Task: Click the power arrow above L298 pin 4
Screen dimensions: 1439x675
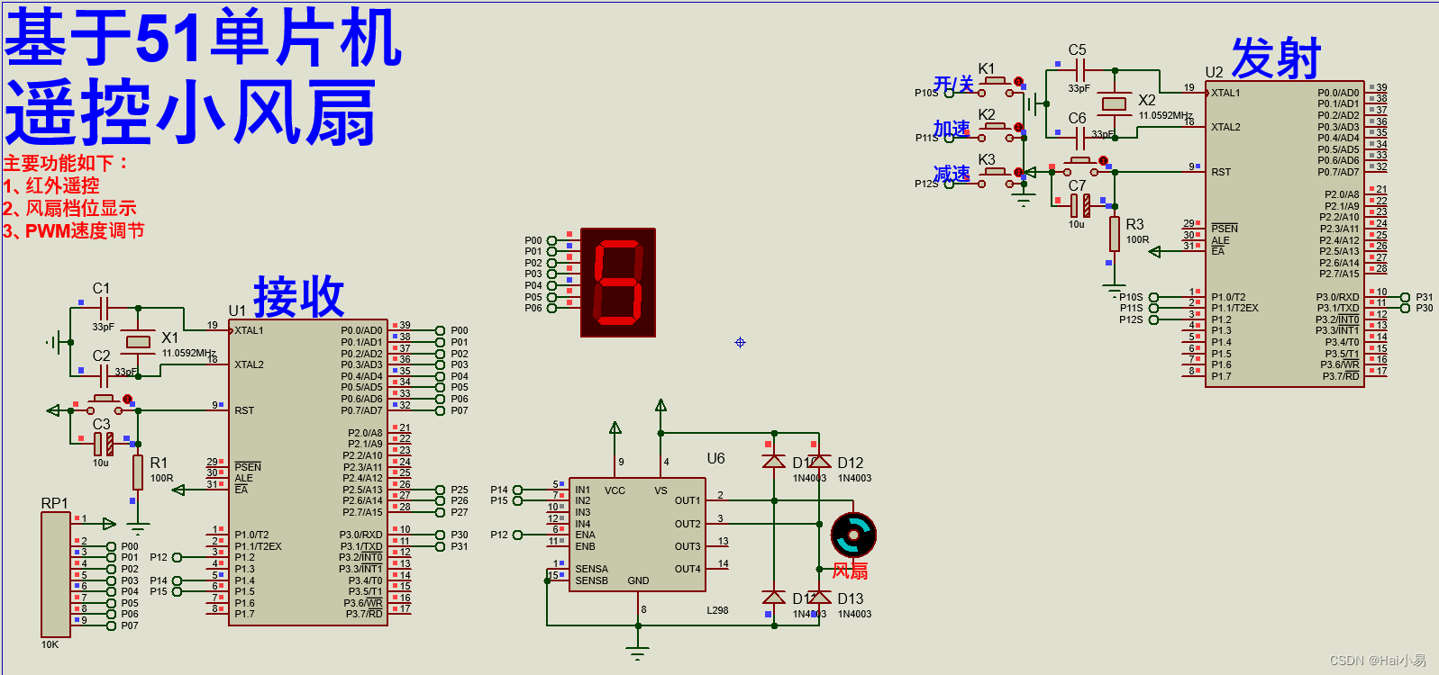Action: pos(660,406)
